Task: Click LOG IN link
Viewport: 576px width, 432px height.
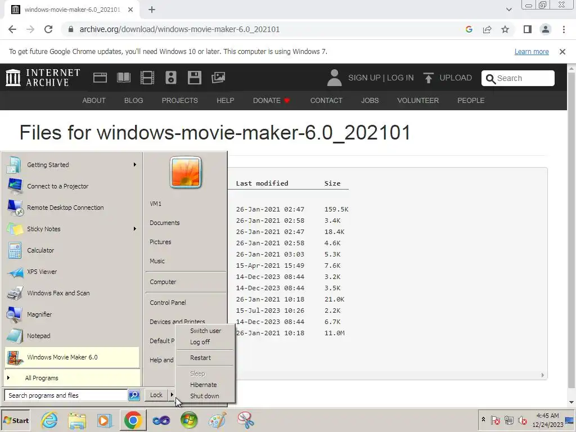Action: pos(400,78)
